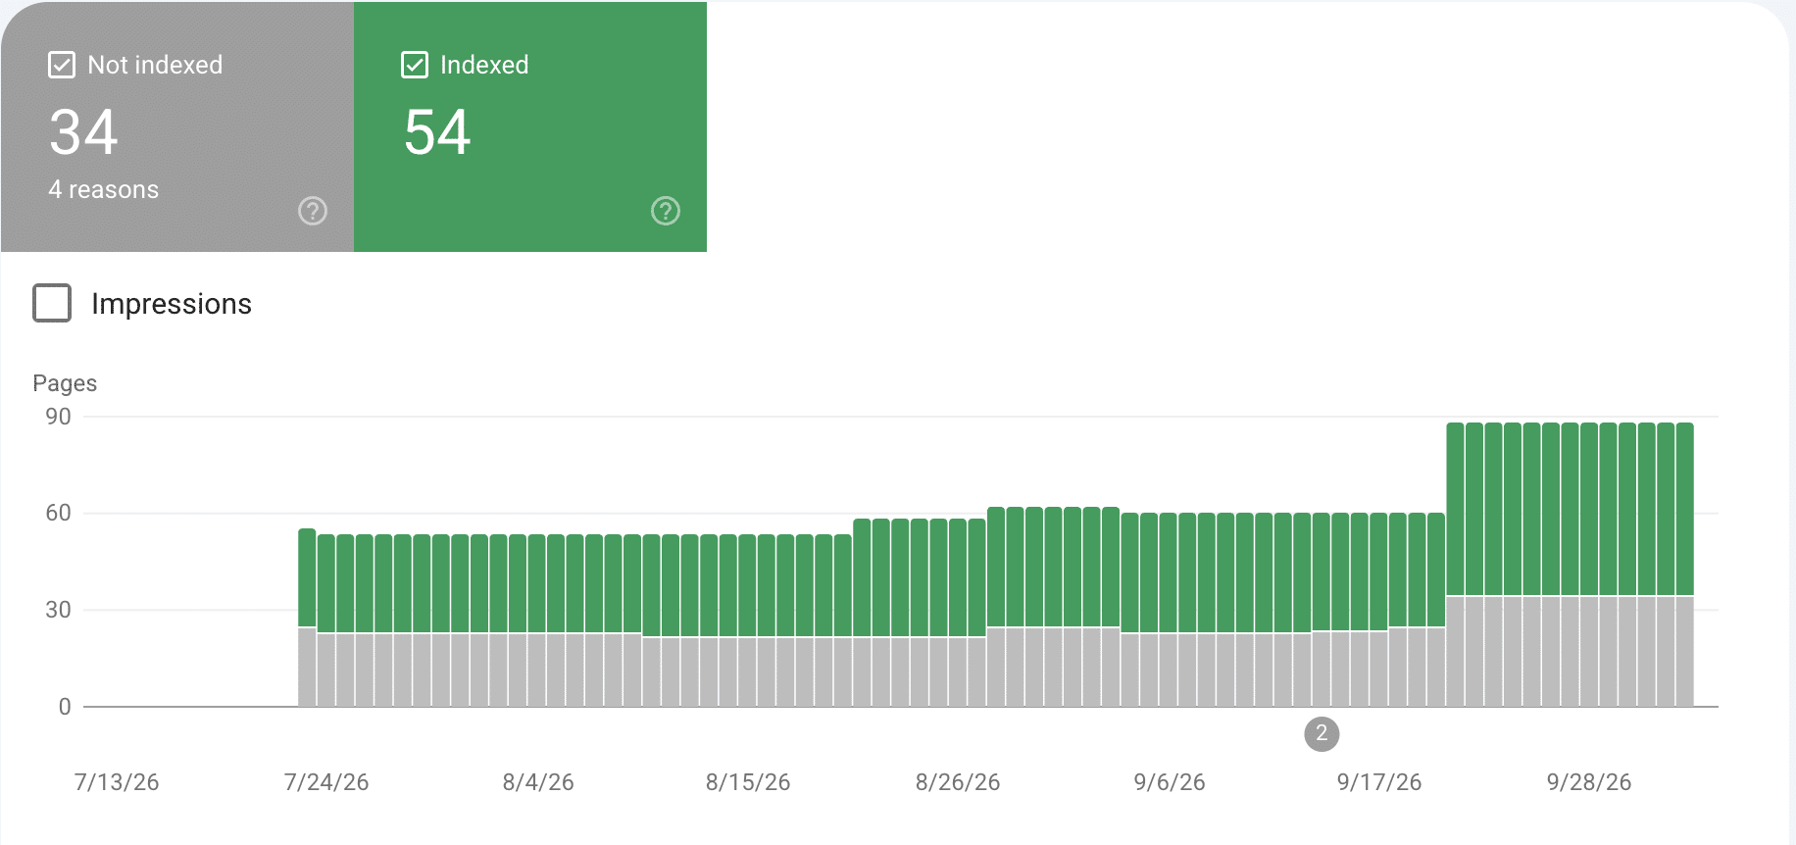Click the '4 reasons' text
This screenshot has width=1796, height=845.
pyautogui.click(x=104, y=189)
